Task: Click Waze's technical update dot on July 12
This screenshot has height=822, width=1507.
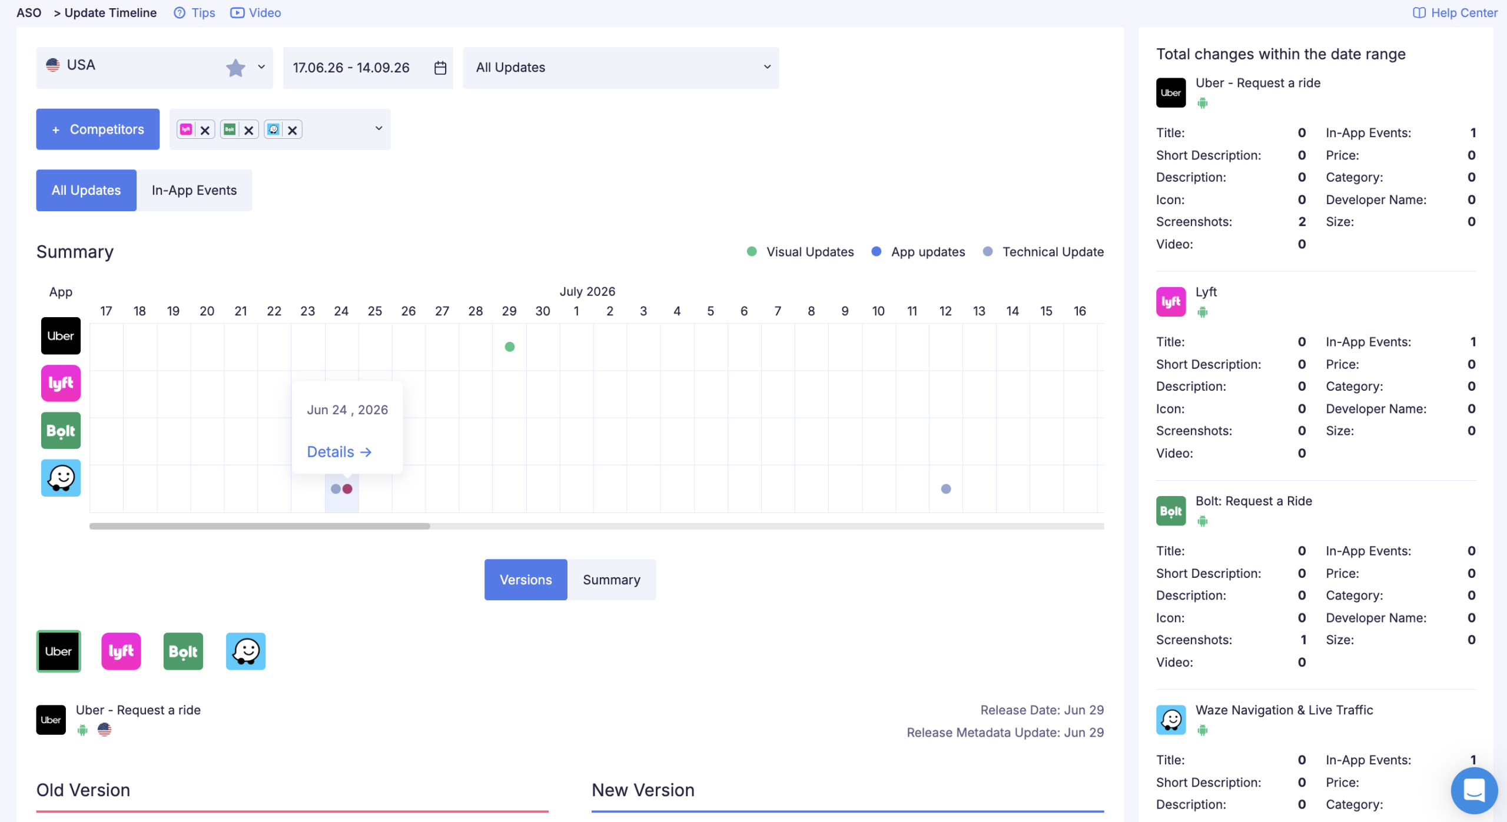Action: click(x=946, y=489)
